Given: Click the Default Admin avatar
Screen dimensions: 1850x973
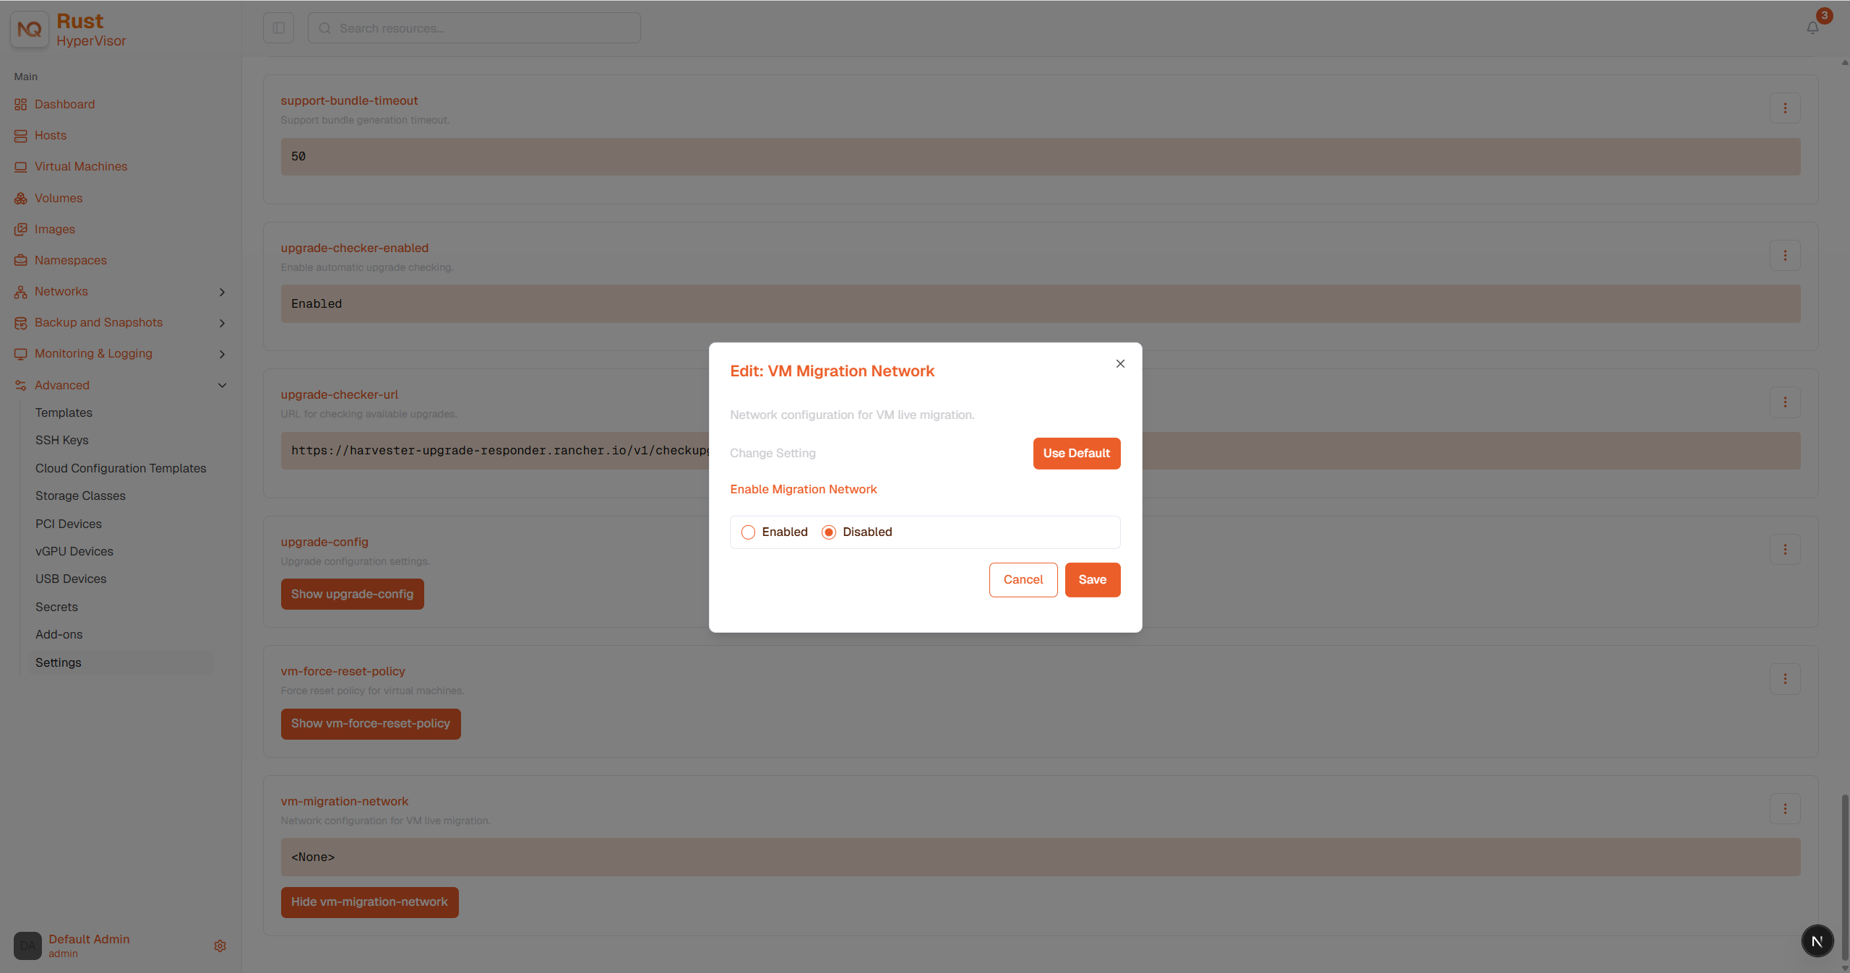Looking at the screenshot, I should coord(27,946).
